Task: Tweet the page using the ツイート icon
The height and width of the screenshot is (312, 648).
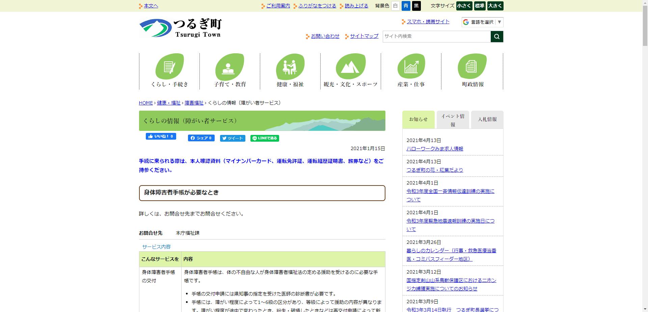Action: 233,138
